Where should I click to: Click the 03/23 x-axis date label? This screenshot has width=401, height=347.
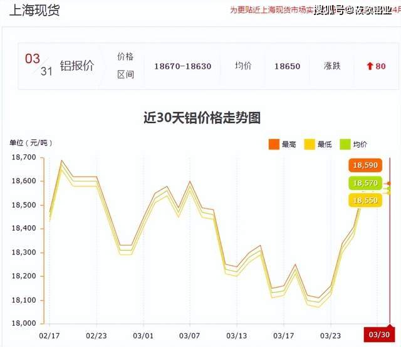330,336
